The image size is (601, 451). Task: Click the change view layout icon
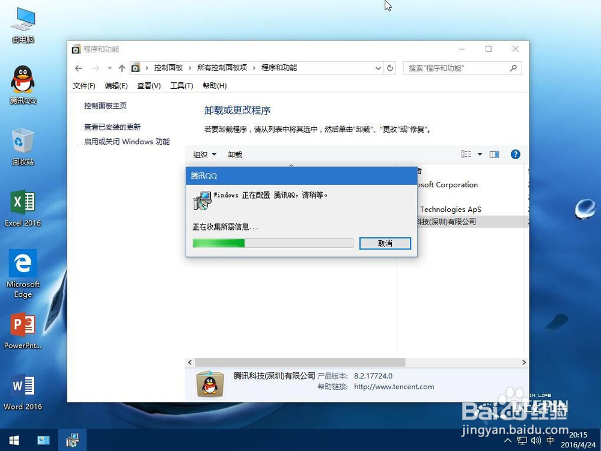point(466,154)
